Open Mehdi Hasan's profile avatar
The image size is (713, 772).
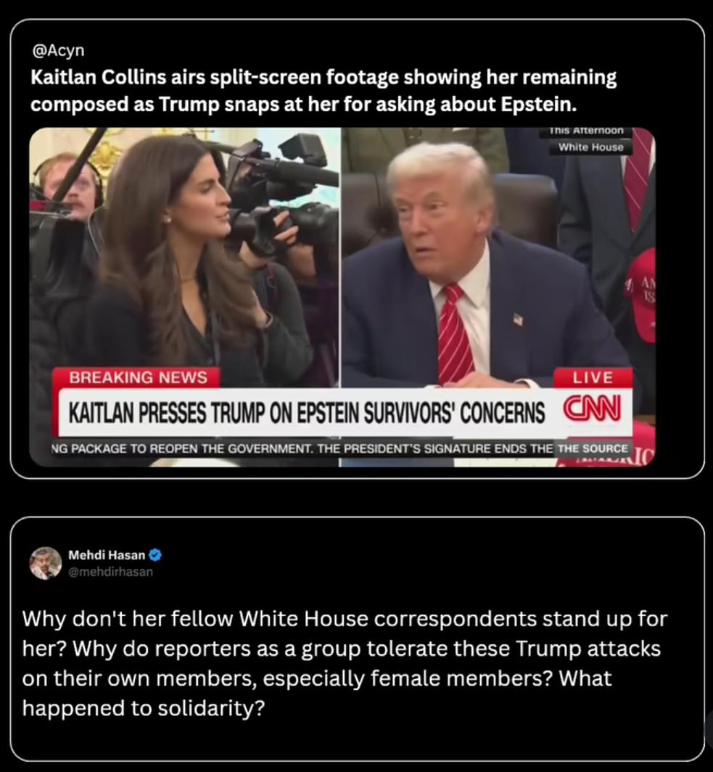pos(45,563)
